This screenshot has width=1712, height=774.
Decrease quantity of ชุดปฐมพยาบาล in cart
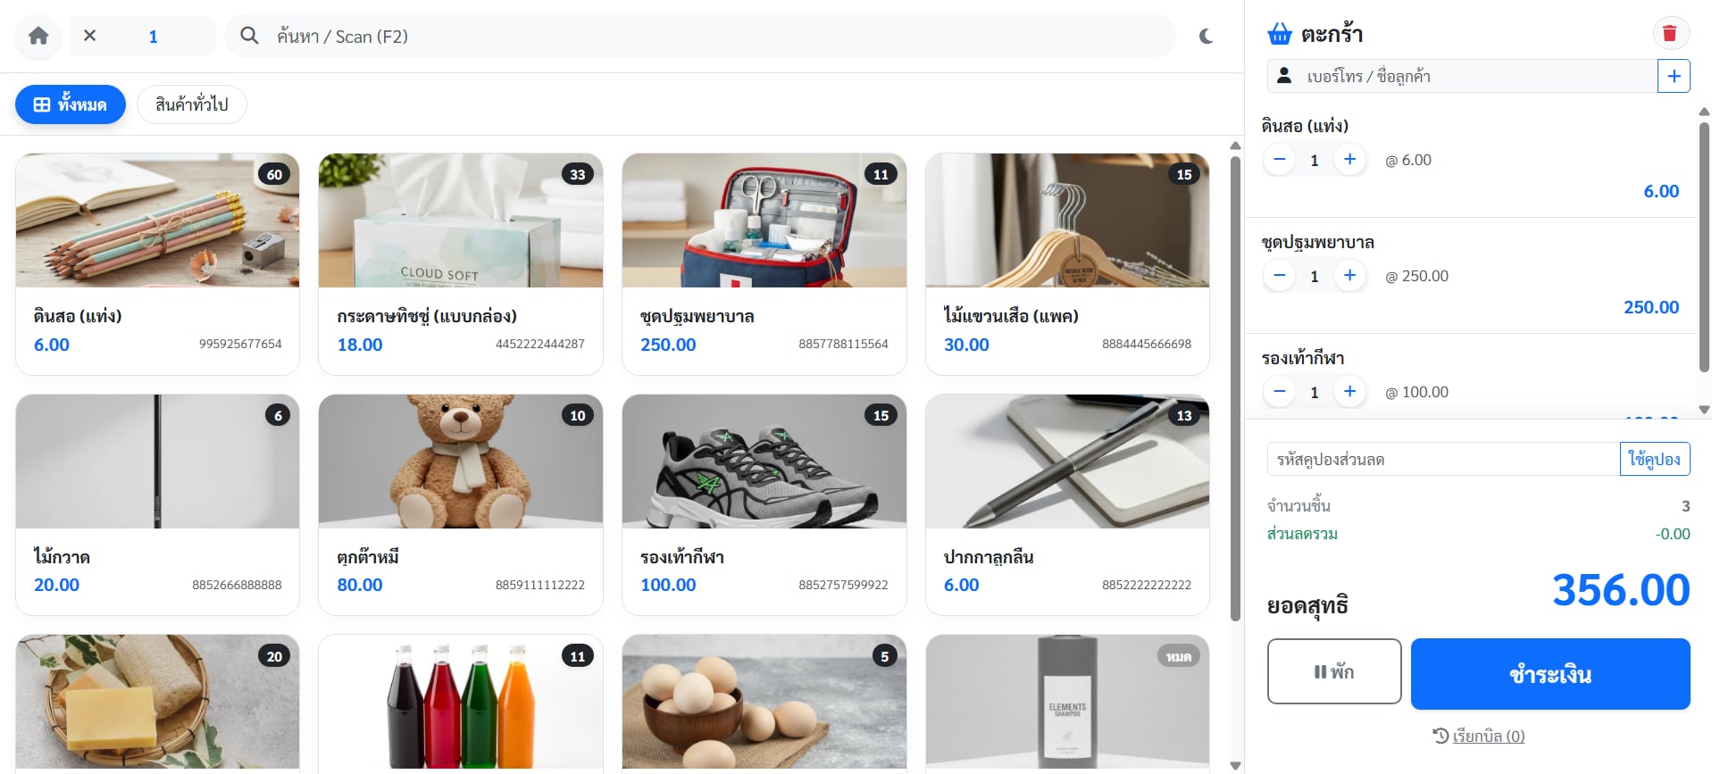1279,276
